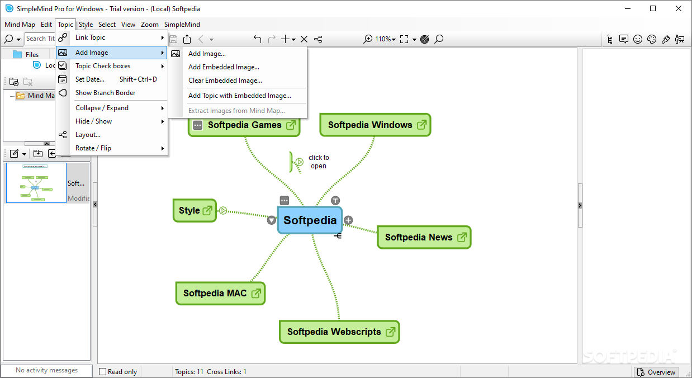
Task: Toggle Show Branch Border option
Action: [x=112, y=93]
